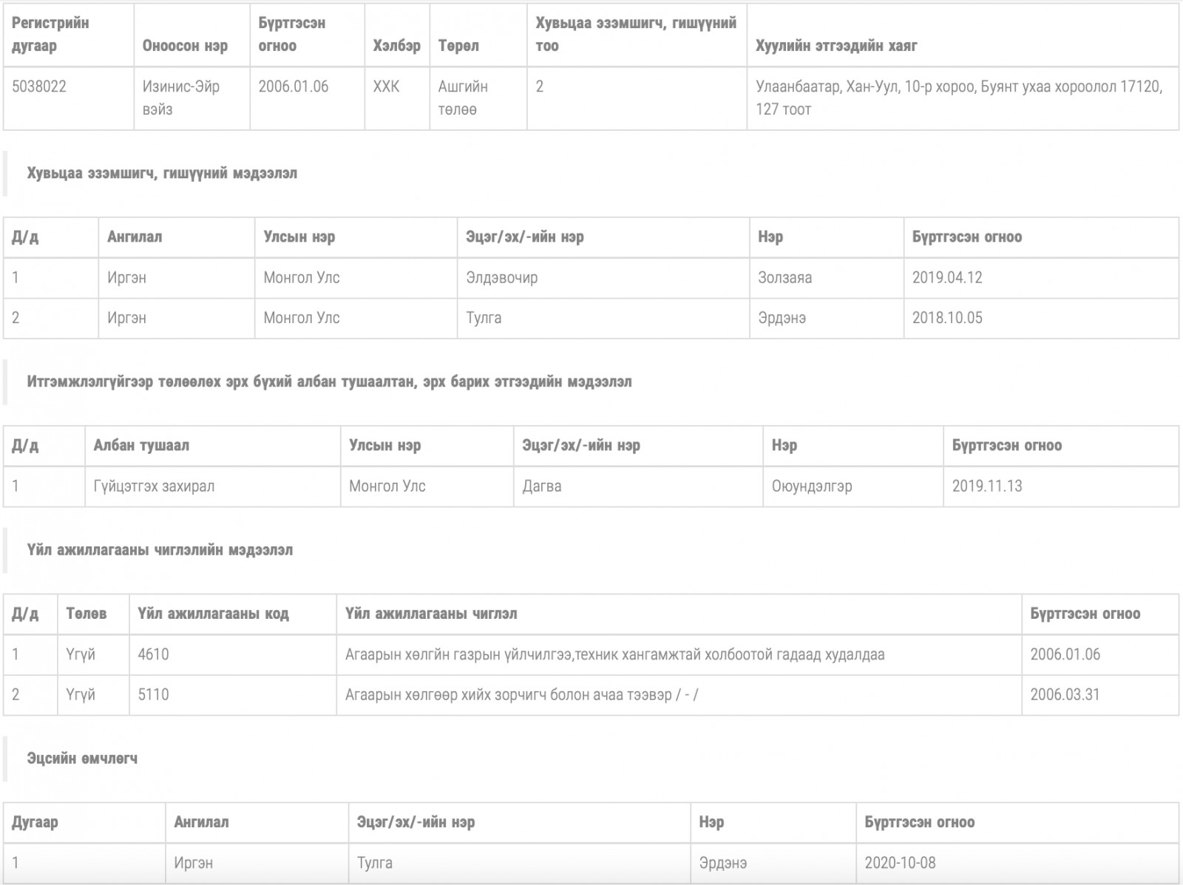Select registration date 2019.04.12

(x=947, y=278)
